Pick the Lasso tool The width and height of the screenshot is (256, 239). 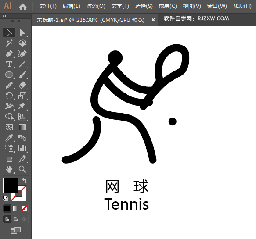pyautogui.click(x=22, y=43)
